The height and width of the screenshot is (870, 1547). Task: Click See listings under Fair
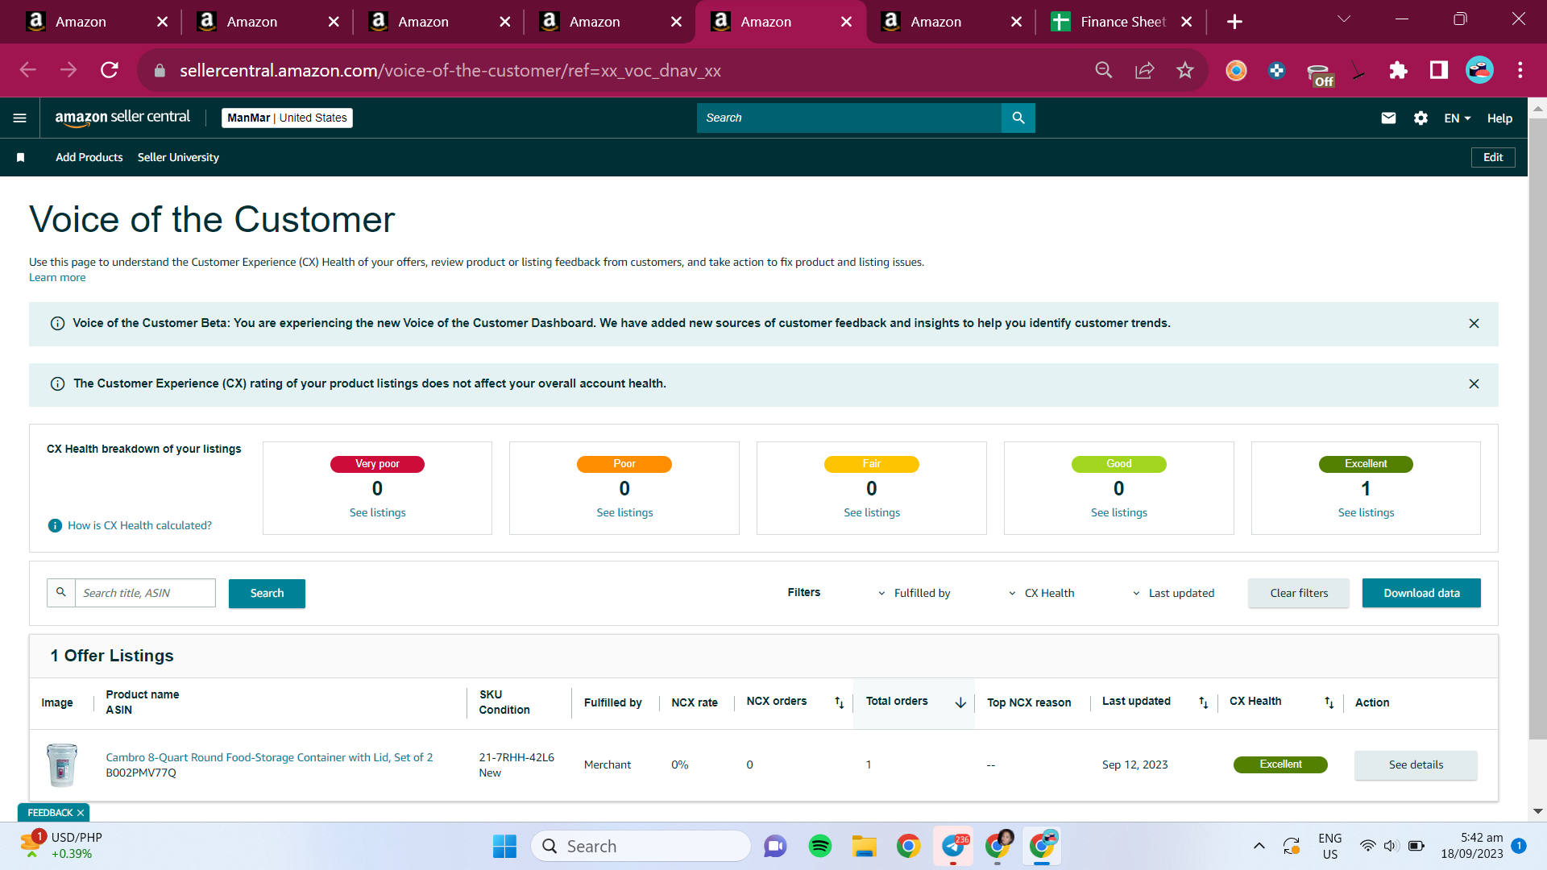point(872,513)
